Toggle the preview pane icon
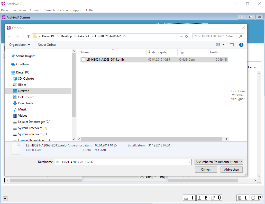The height and width of the screenshot is (204, 265). tap(232, 45)
